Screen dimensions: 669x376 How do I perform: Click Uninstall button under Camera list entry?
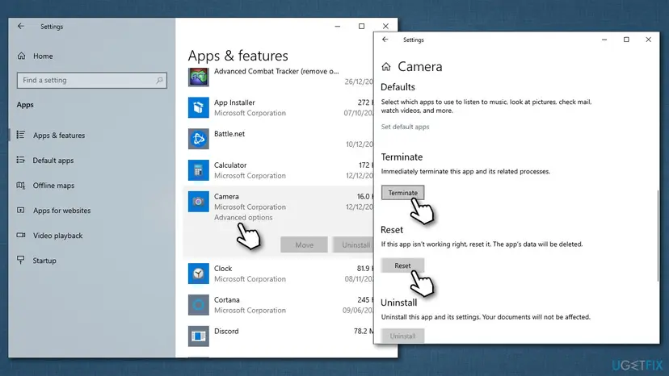tap(353, 244)
